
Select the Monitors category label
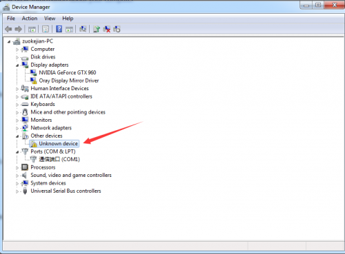[41, 120]
